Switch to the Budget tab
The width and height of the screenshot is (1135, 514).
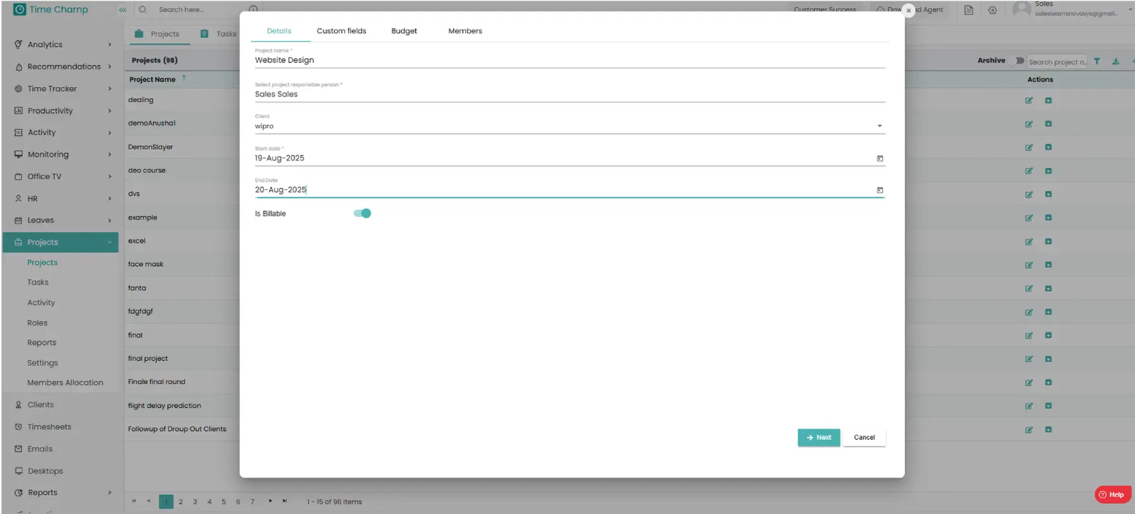404,31
